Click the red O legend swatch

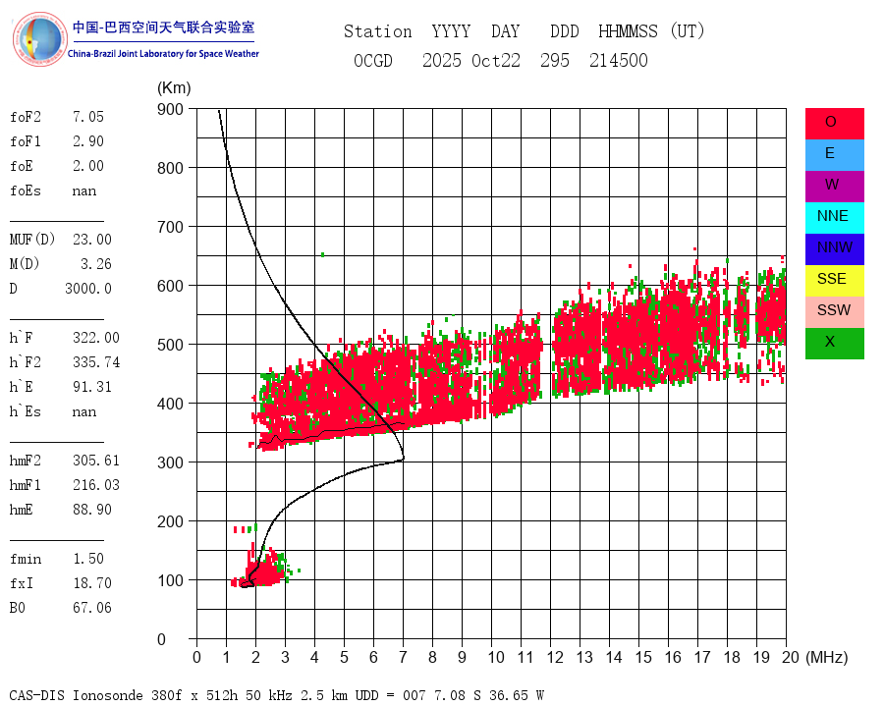point(834,124)
